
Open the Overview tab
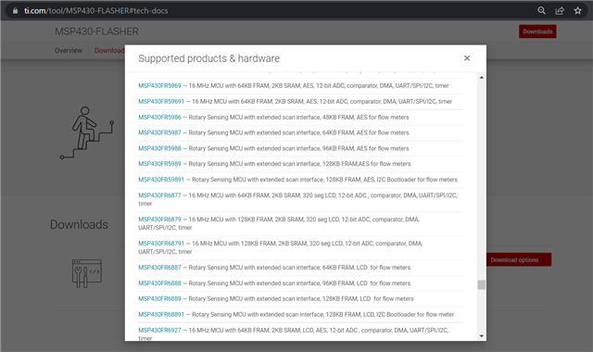pyautogui.click(x=69, y=51)
